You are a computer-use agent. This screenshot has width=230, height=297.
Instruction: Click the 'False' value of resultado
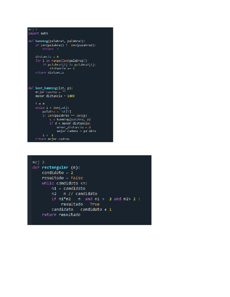point(77,178)
